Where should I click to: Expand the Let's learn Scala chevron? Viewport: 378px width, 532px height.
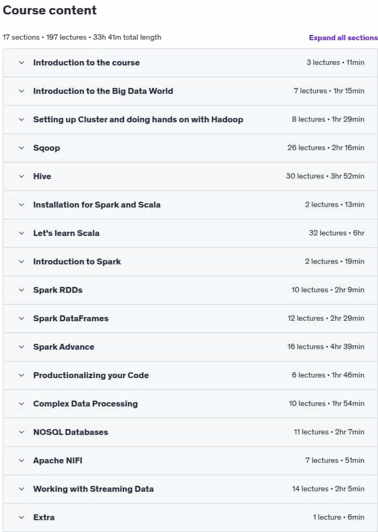click(21, 233)
